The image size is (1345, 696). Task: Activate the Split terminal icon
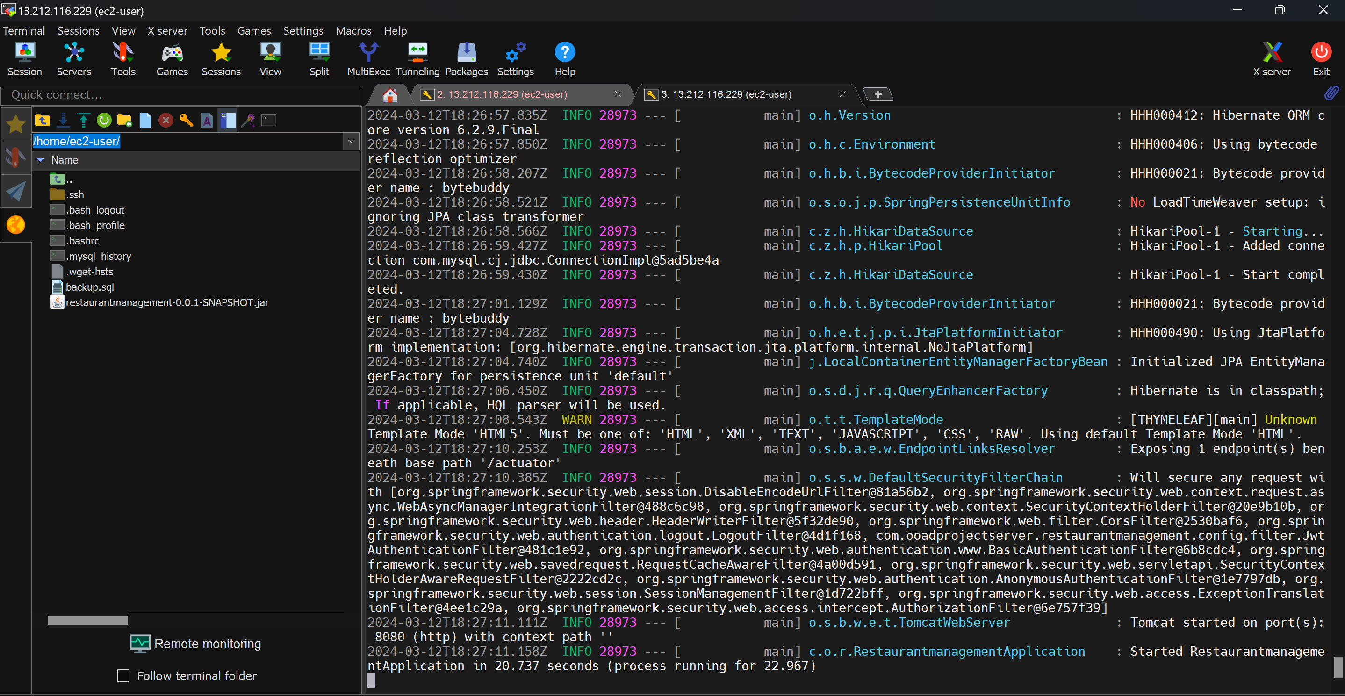tap(319, 59)
